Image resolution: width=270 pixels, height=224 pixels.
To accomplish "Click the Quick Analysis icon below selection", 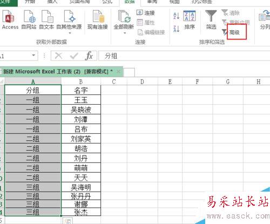I will point(67,221).
